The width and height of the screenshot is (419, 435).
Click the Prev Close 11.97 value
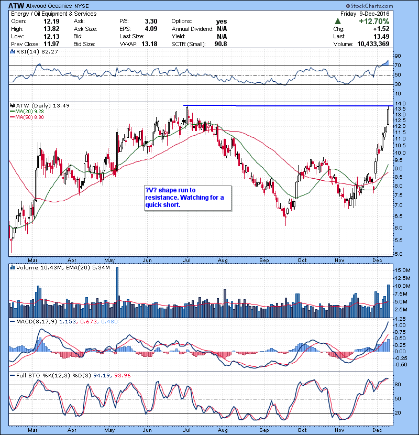51,44
